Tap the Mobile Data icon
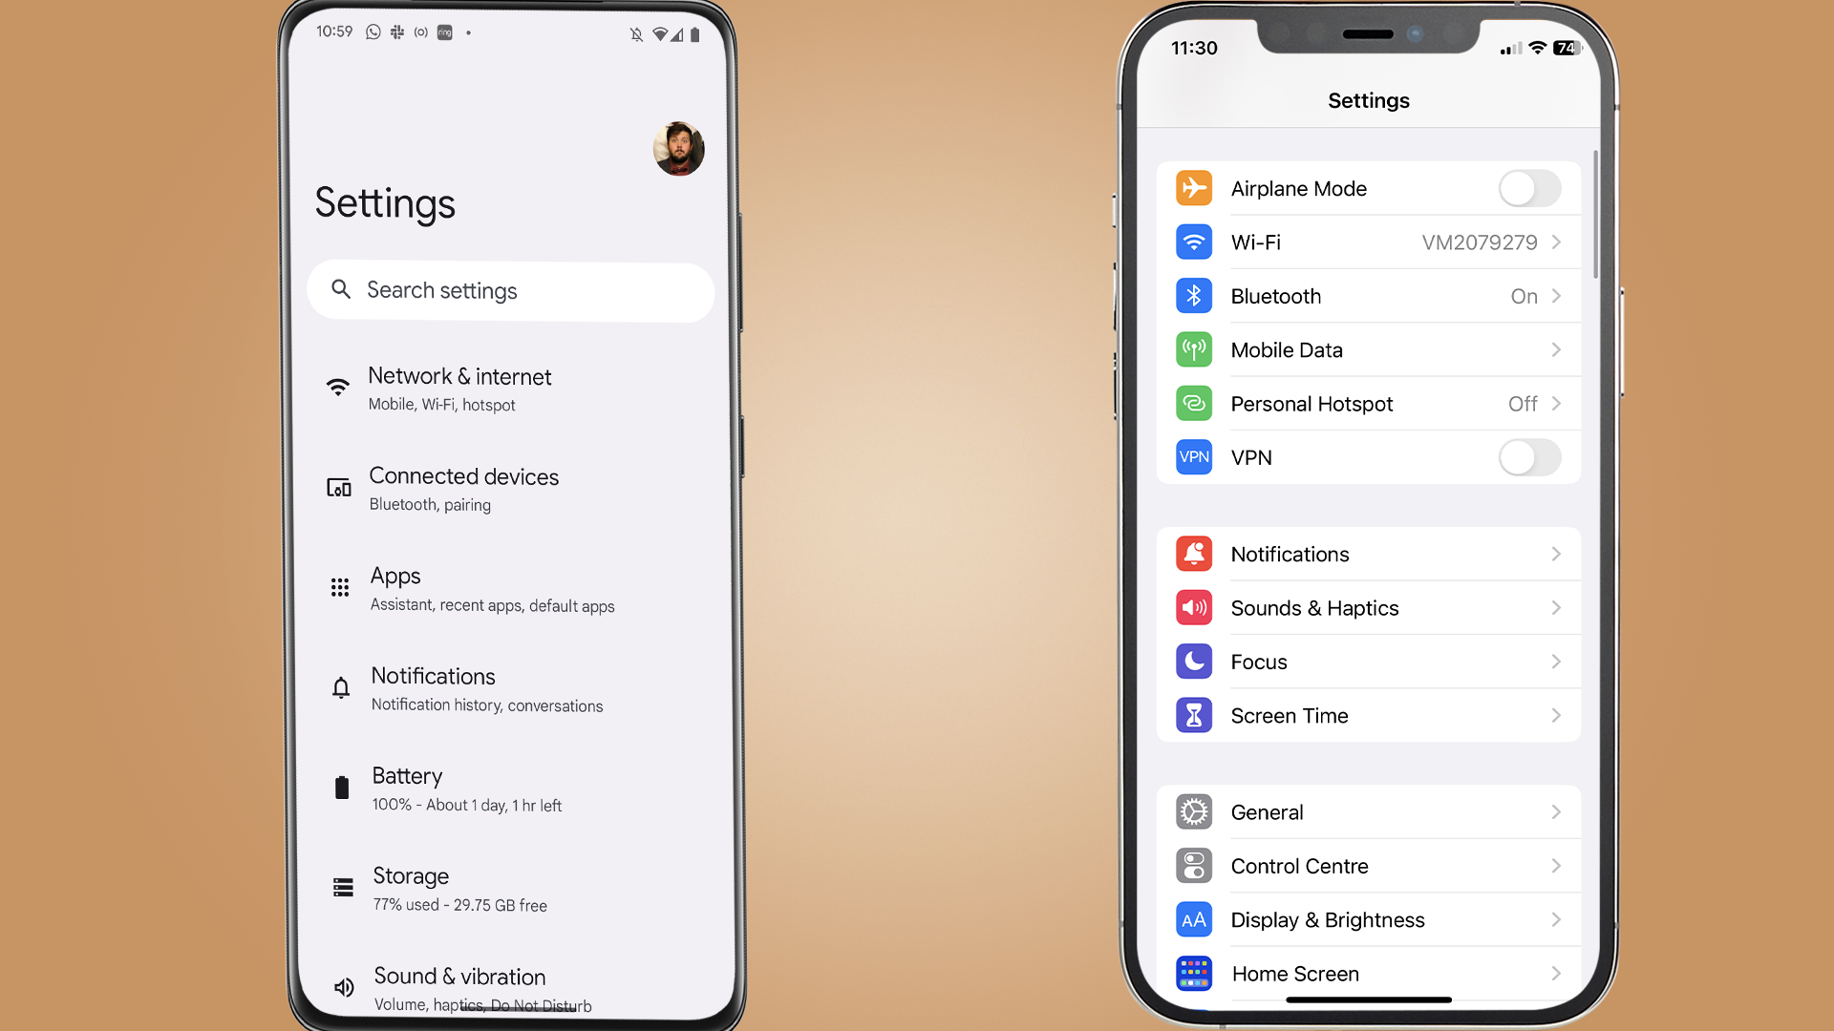Screen dimensions: 1834x1031 (x=1193, y=348)
